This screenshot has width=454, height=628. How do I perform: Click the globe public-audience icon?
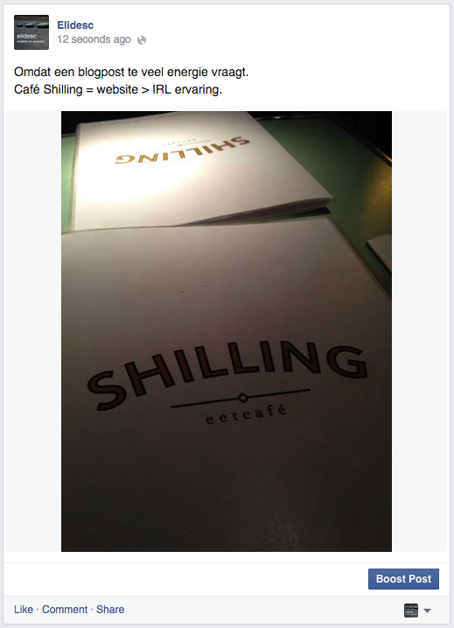tap(142, 40)
